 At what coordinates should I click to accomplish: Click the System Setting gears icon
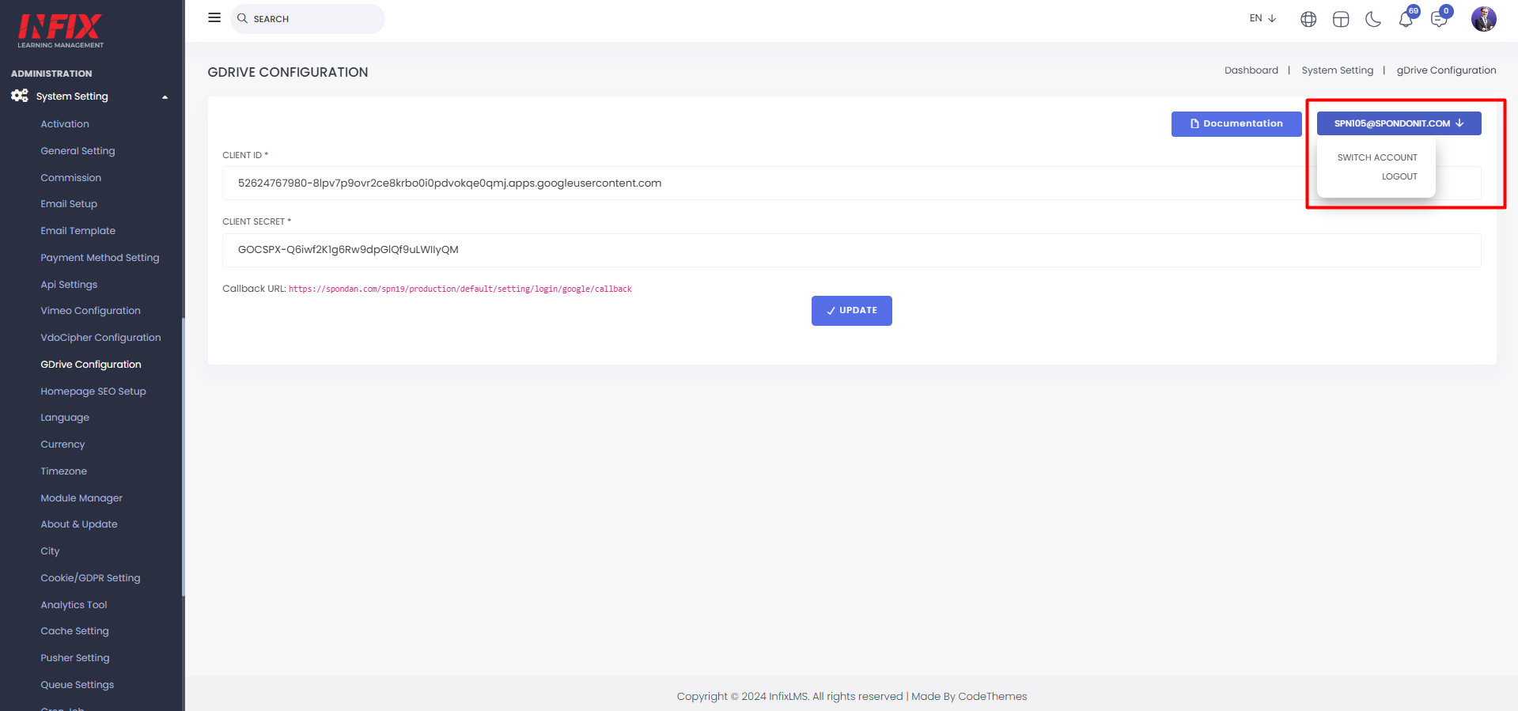20,96
